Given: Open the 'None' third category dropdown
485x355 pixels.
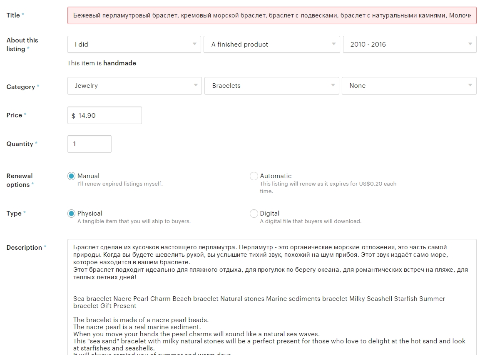Looking at the screenshot, I should (409, 86).
